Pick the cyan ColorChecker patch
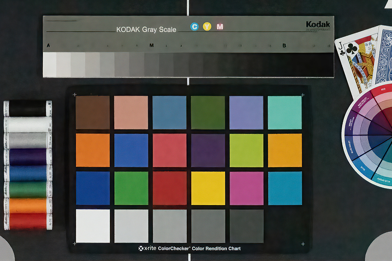 (285, 188)
